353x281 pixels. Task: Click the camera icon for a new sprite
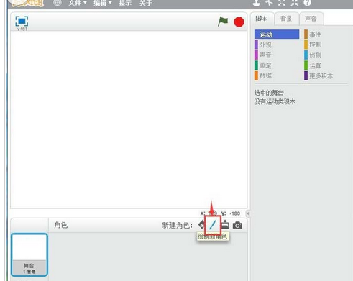[x=237, y=225]
